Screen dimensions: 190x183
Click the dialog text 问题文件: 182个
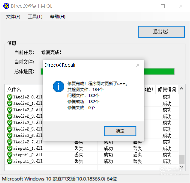click(x=83, y=96)
